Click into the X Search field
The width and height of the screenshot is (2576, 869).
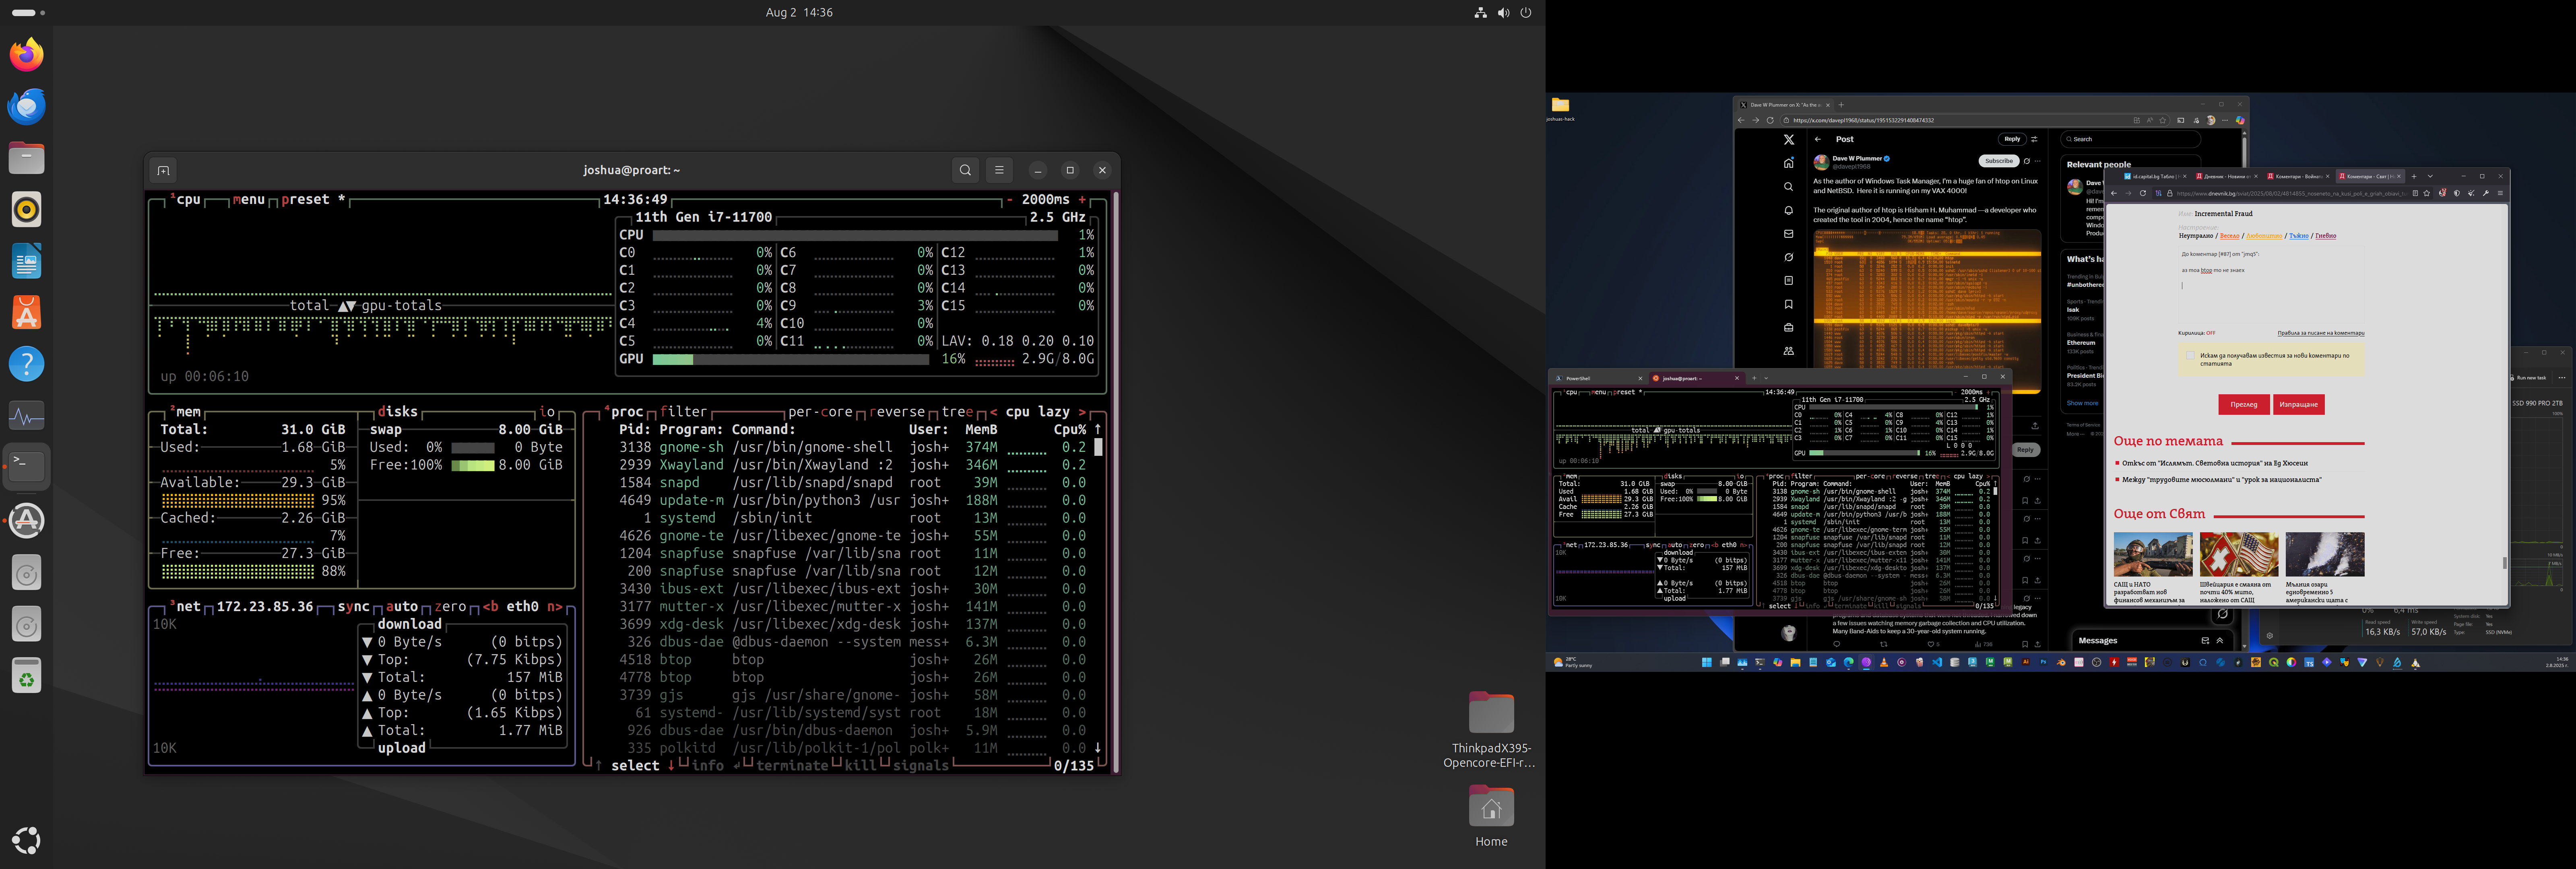(x=2130, y=139)
